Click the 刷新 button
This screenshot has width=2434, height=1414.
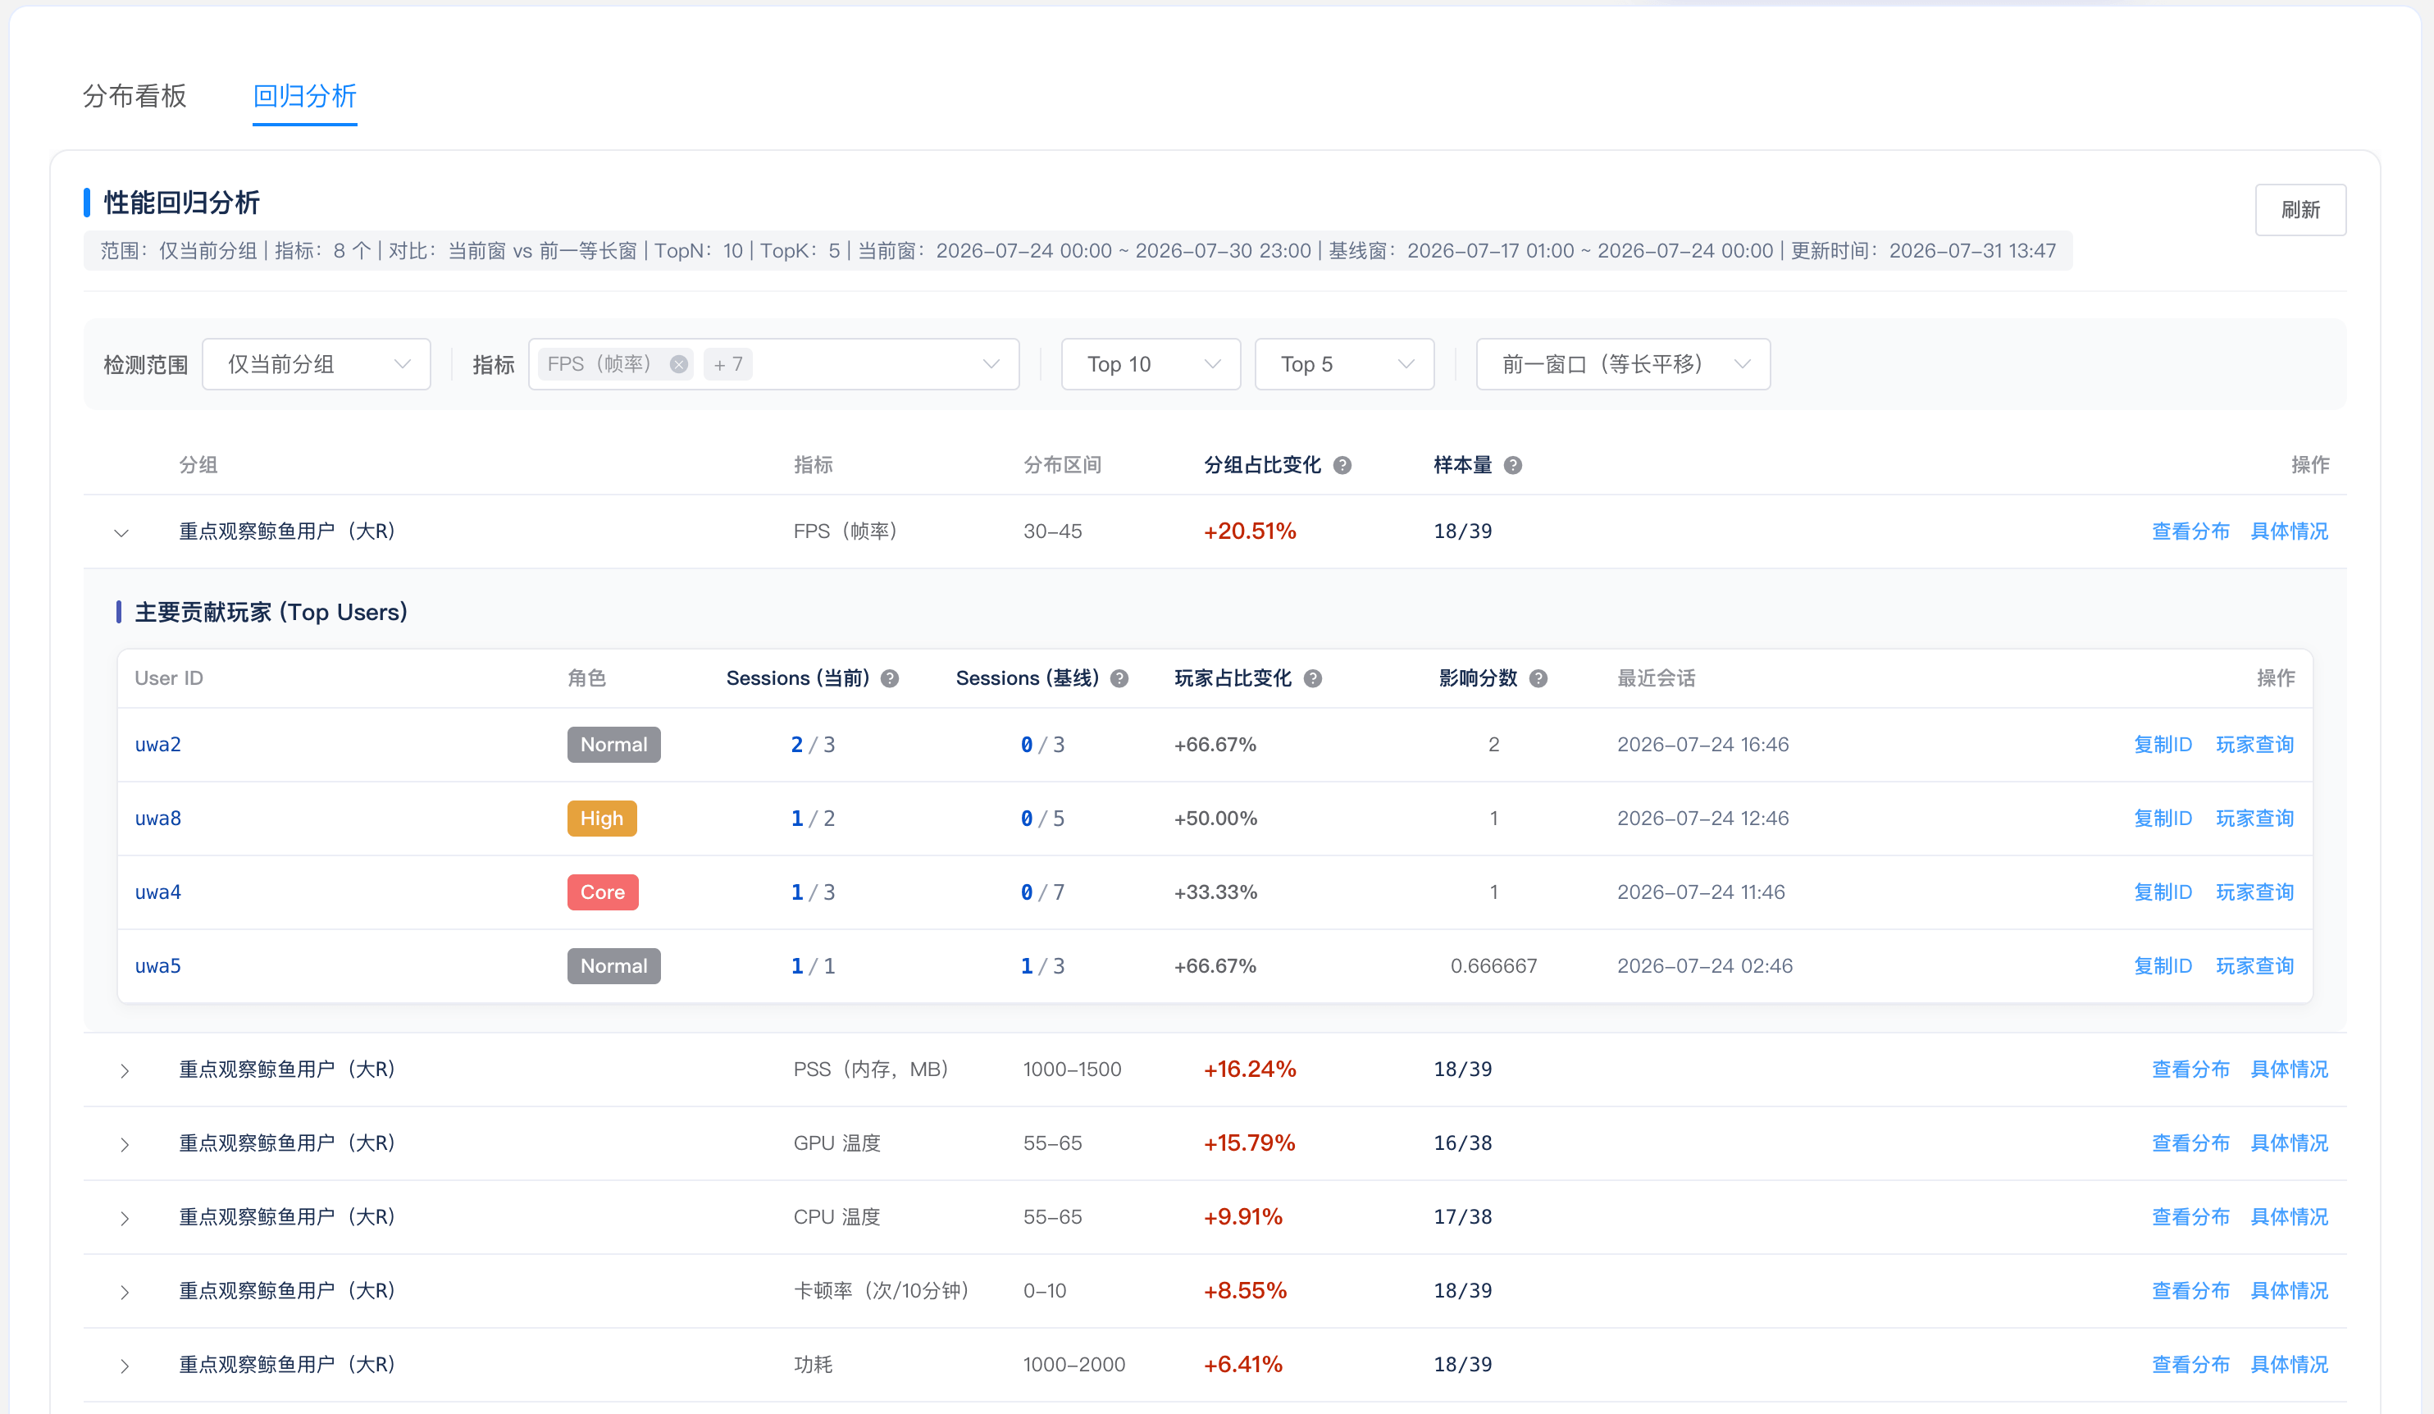(2300, 210)
